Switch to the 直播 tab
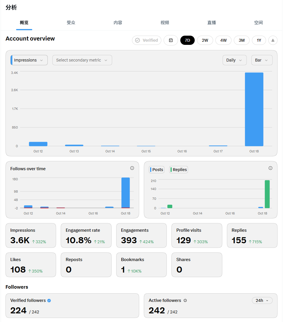This screenshot has height=322, width=285. click(x=212, y=23)
